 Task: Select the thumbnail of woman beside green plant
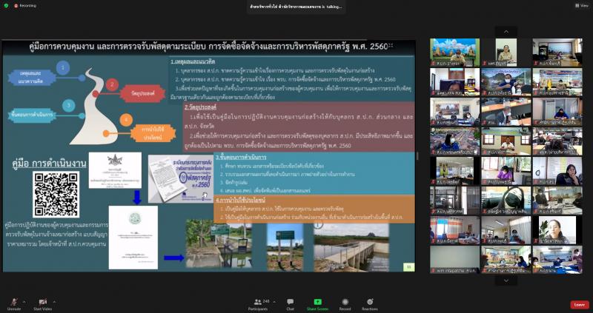tap(557, 230)
